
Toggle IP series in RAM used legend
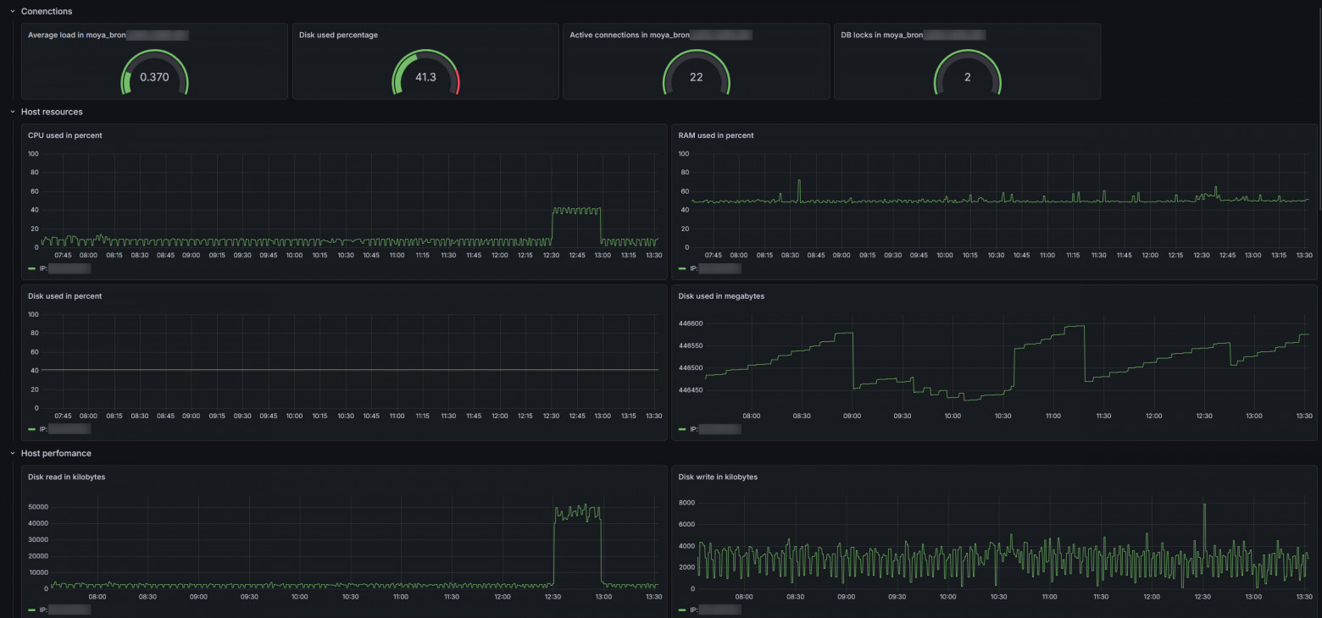tap(715, 268)
